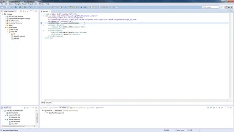
Task: Click the editor horizontal scrollbar
Action: (136, 100)
